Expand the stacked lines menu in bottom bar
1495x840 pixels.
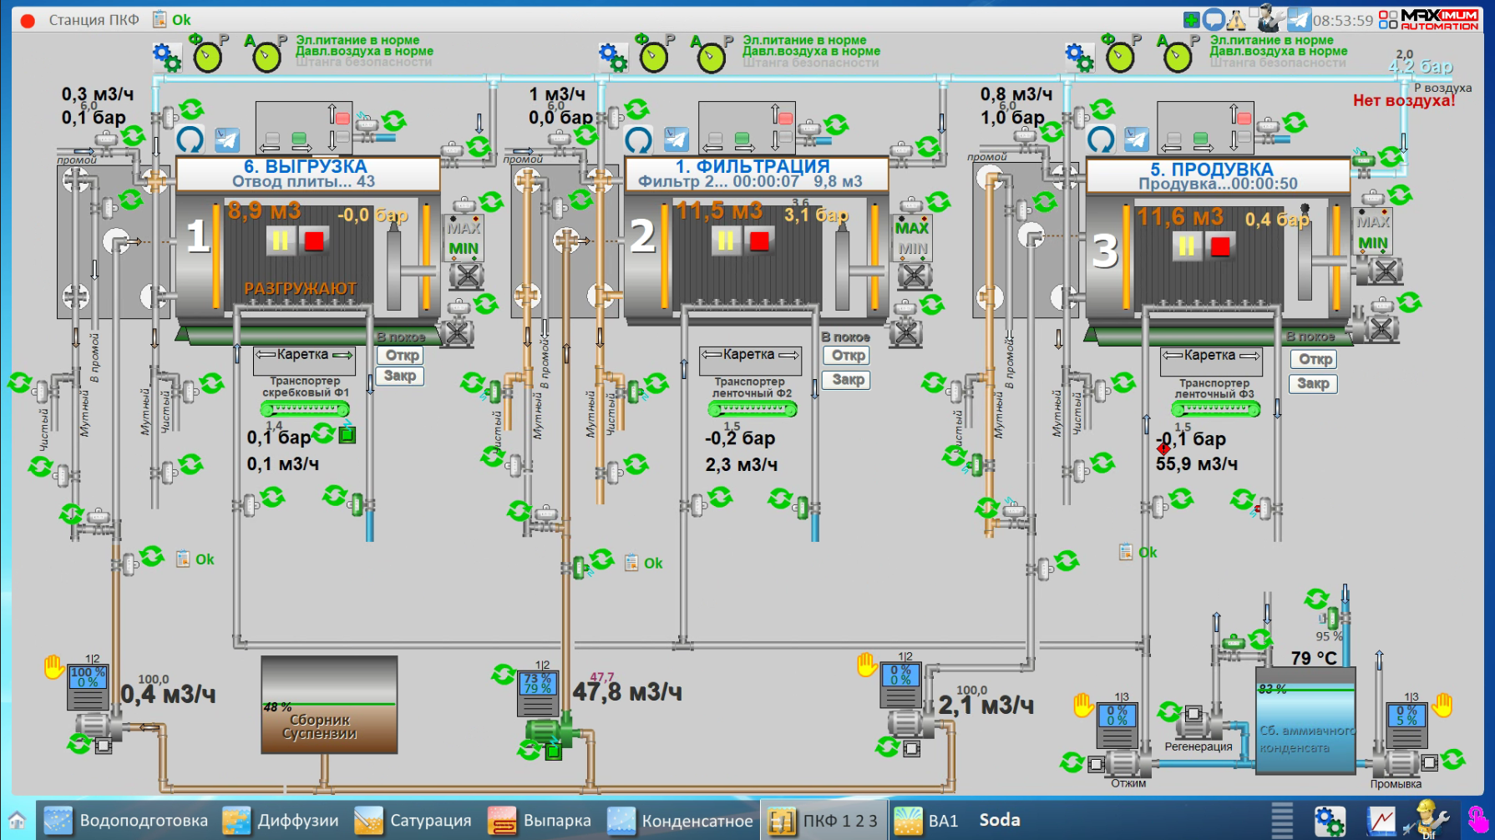pos(1282,820)
